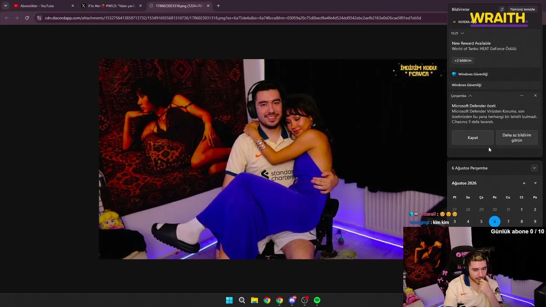Open the Microsoft Defender özeti notification text
This screenshot has width=546, height=307.
click(495, 114)
